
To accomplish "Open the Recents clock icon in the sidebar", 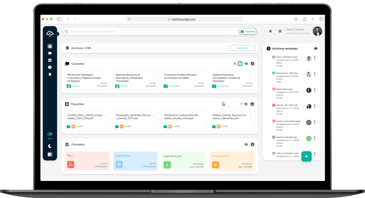I will [x=50, y=67].
